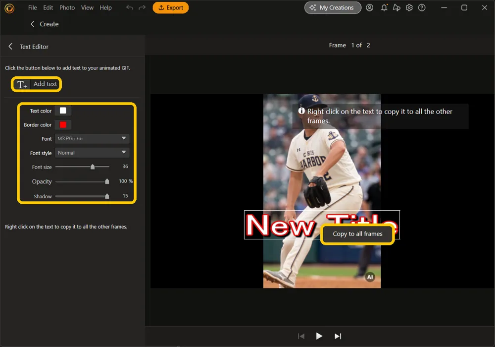495x347 pixels.
Task: Choose Copy to all frames
Action: [x=357, y=234]
